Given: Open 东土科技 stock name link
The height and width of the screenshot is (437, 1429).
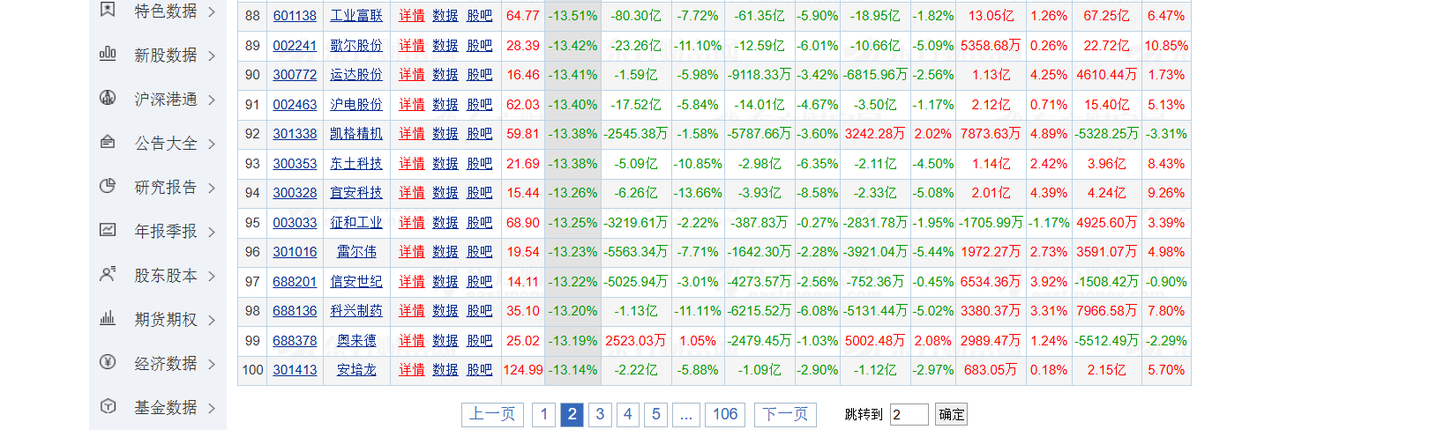Looking at the screenshot, I should (x=356, y=164).
